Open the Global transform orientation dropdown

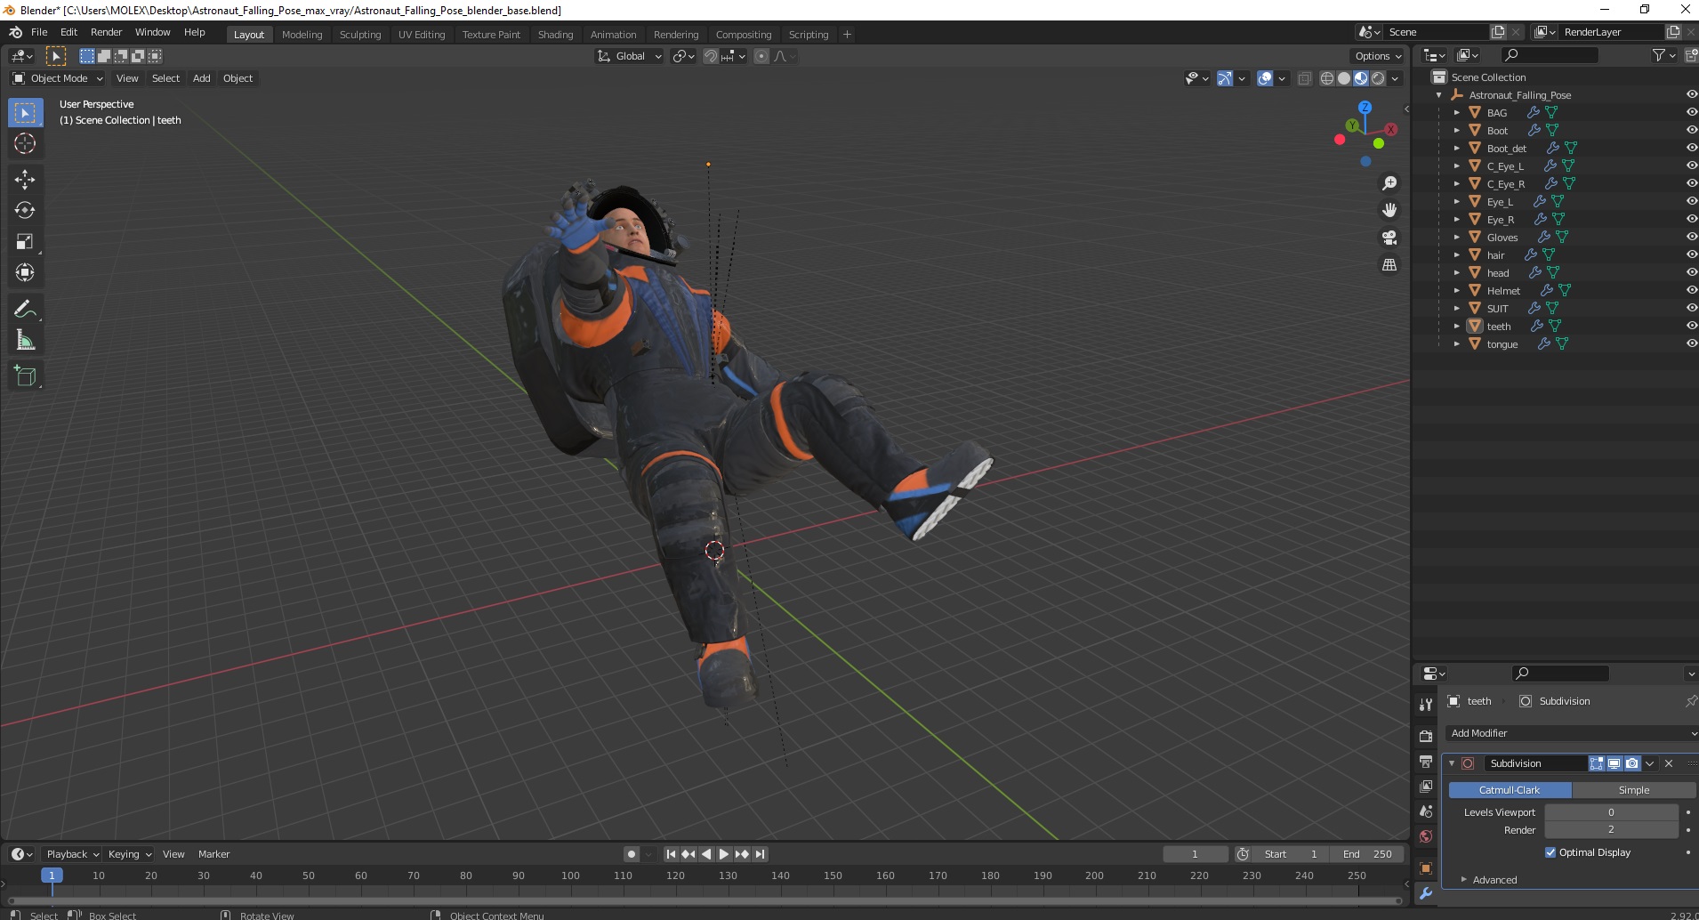[629, 56]
